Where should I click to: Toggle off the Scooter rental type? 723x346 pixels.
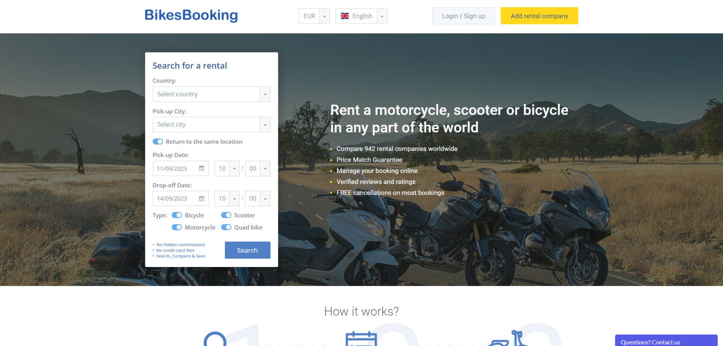(x=226, y=215)
